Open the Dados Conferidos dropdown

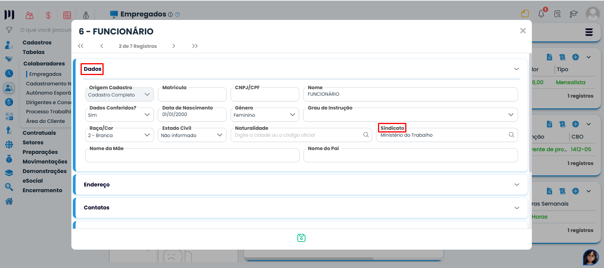pyautogui.click(x=119, y=115)
